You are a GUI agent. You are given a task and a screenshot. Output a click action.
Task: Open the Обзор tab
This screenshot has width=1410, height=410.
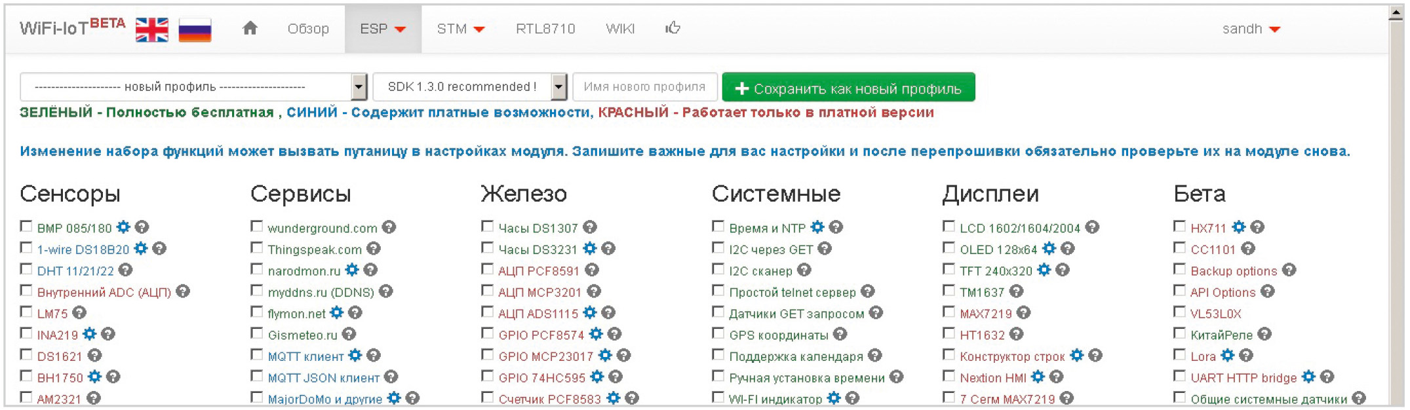pos(308,29)
